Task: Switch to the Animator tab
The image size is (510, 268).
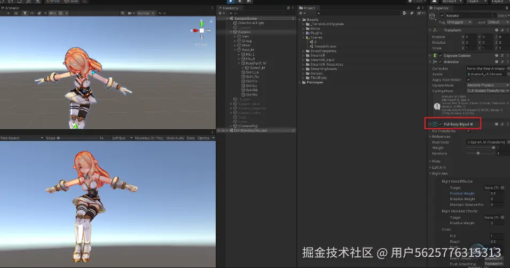Action: 10,8
